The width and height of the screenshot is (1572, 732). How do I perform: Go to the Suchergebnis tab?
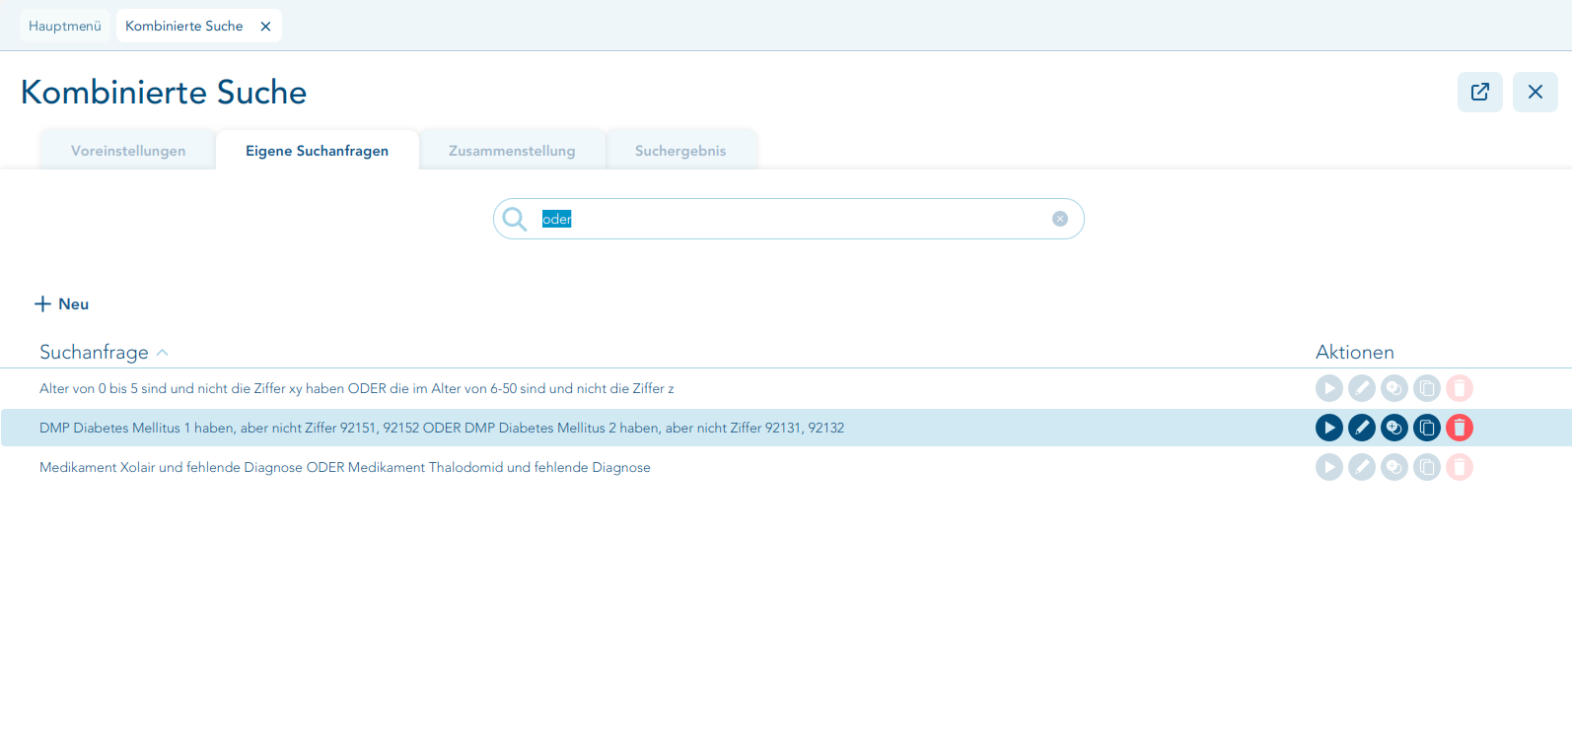pyautogui.click(x=680, y=151)
